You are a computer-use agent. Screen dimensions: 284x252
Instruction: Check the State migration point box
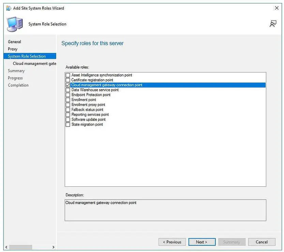point(68,124)
